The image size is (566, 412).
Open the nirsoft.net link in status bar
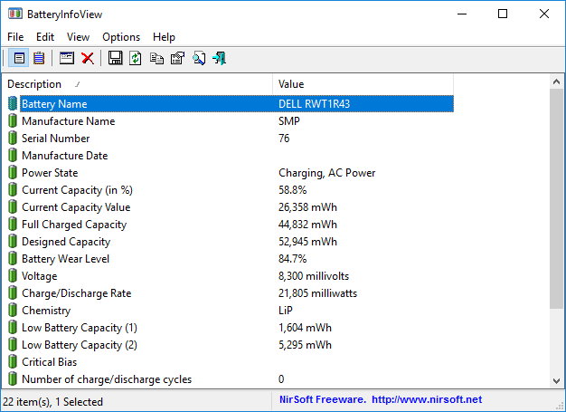click(427, 399)
